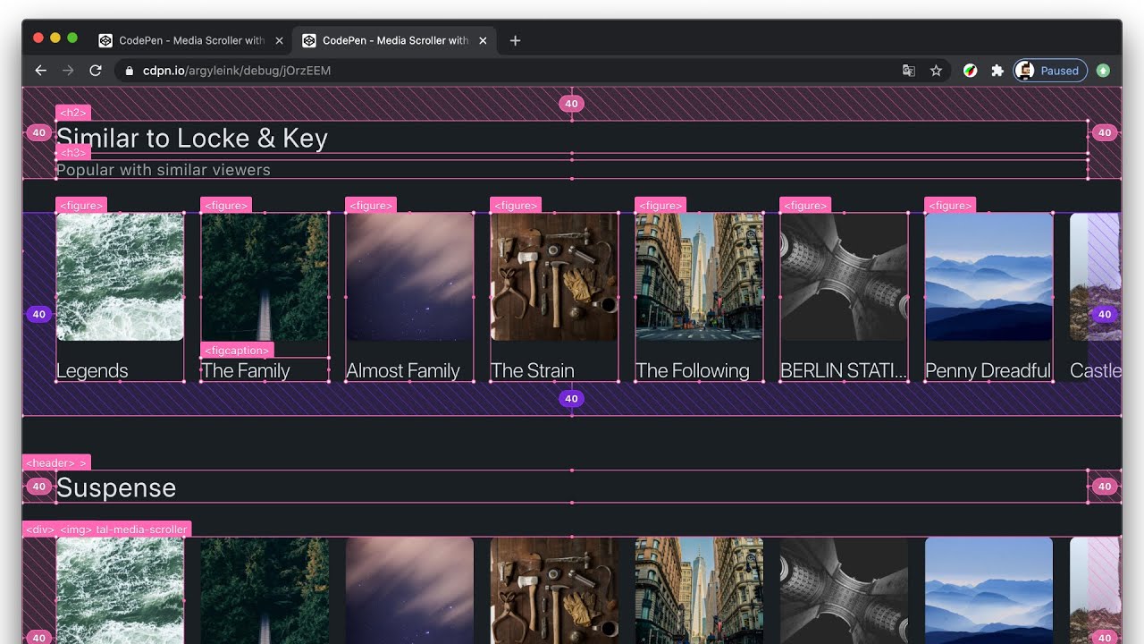Click the Popular with similar viewers subheading
The width and height of the screenshot is (1144, 644).
click(x=164, y=170)
